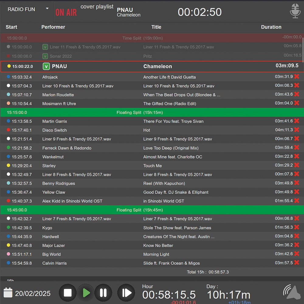This screenshot has height=304, width=304.
Task: Click the ON AIR indicator
Action: [x=66, y=12]
